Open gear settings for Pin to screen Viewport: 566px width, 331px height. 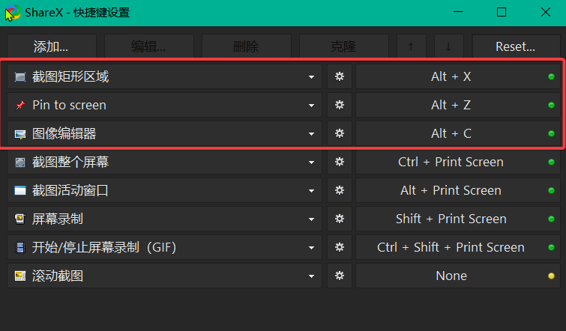coord(340,105)
